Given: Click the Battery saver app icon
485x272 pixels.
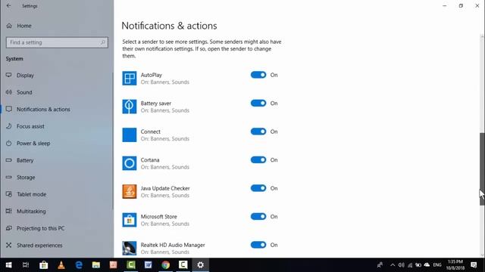Looking at the screenshot, I should click(x=130, y=107).
